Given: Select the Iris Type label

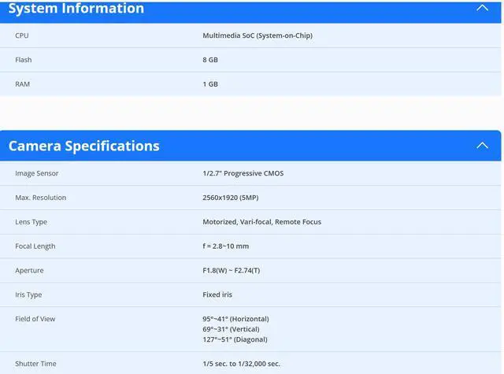Looking at the screenshot, I should (x=28, y=295).
